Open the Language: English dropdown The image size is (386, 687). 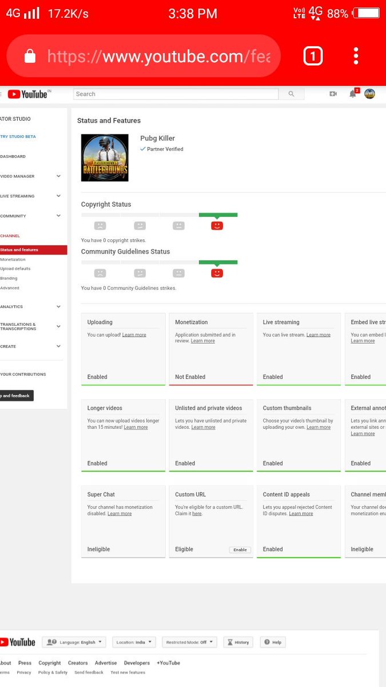coord(74,642)
